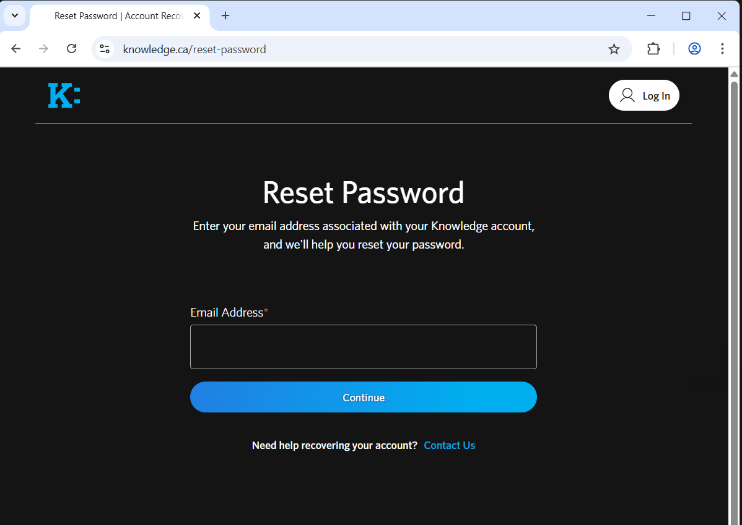Focus the Email Address input field
Viewport: 742px width, 525px height.
[x=363, y=347]
